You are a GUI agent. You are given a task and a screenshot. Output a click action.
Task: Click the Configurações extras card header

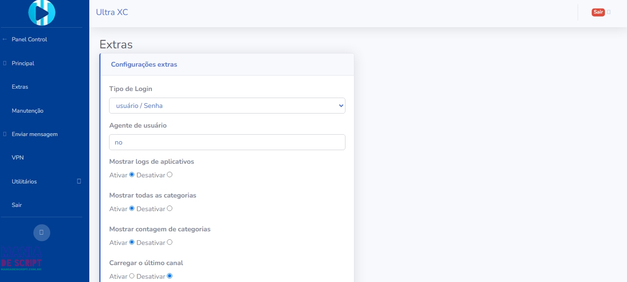pos(227,64)
